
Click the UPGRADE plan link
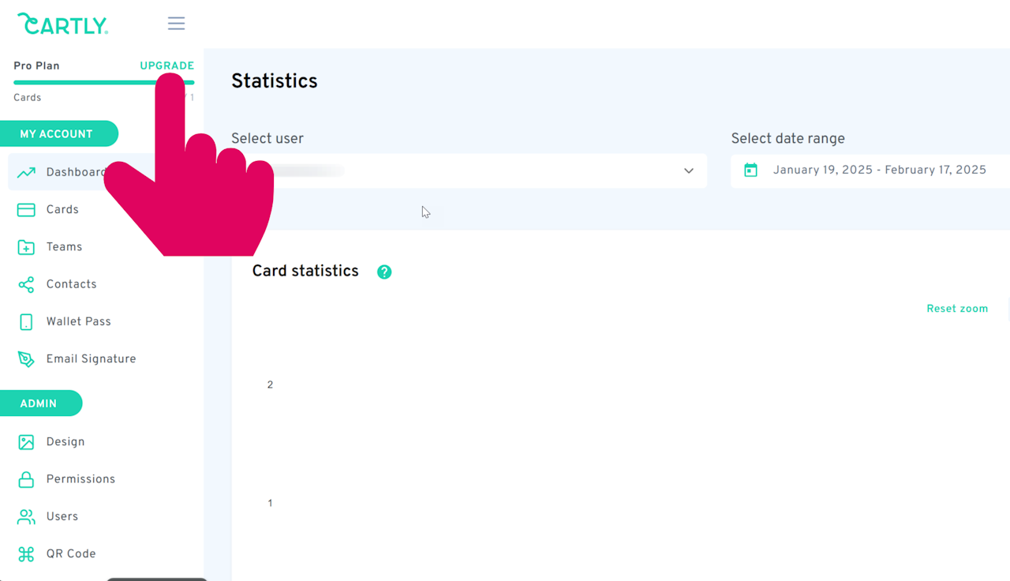[166, 66]
